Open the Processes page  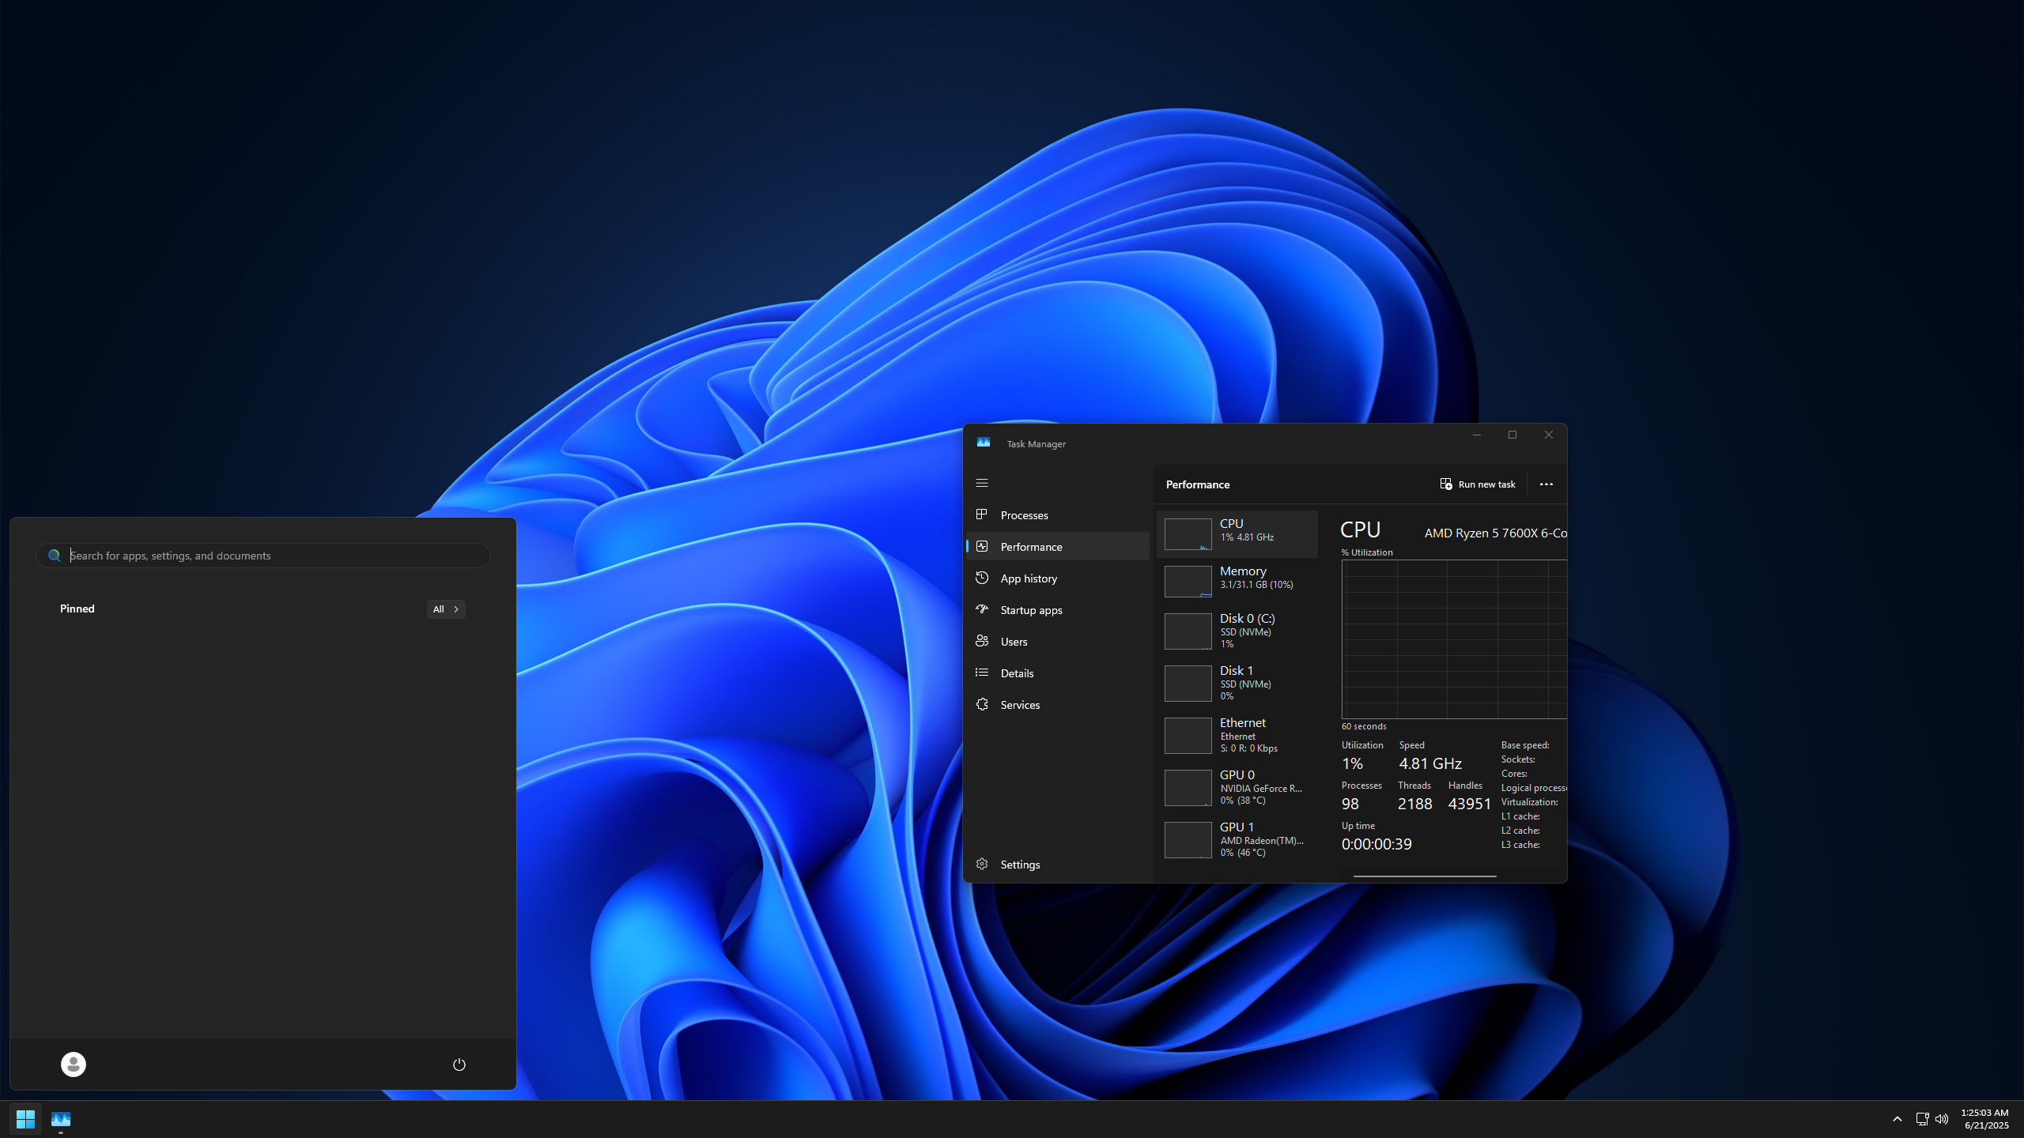pyautogui.click(x=1058, y=515)
